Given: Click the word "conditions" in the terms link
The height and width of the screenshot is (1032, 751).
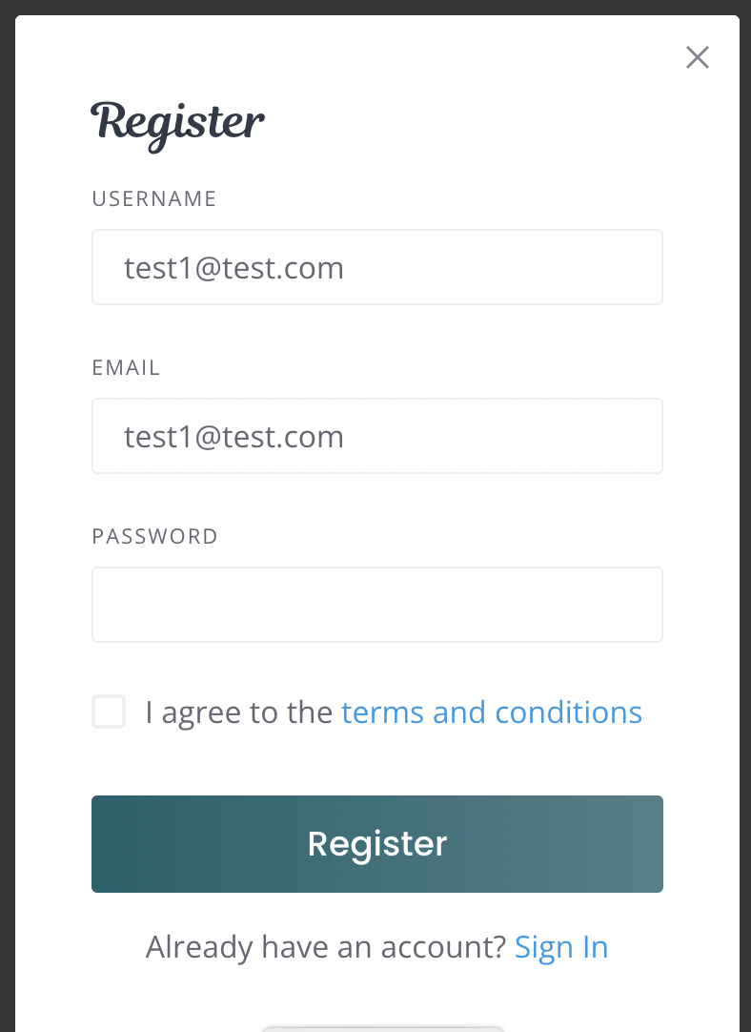Looking at the screenshot, I should pos(568,712).
